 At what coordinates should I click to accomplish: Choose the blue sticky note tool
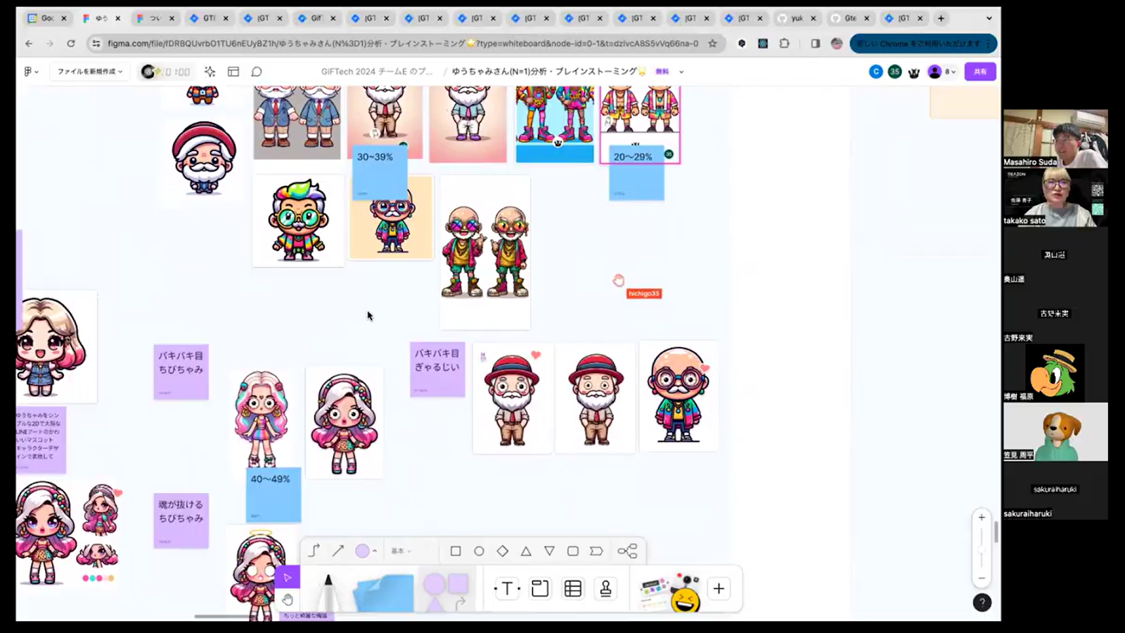[383, 592]
